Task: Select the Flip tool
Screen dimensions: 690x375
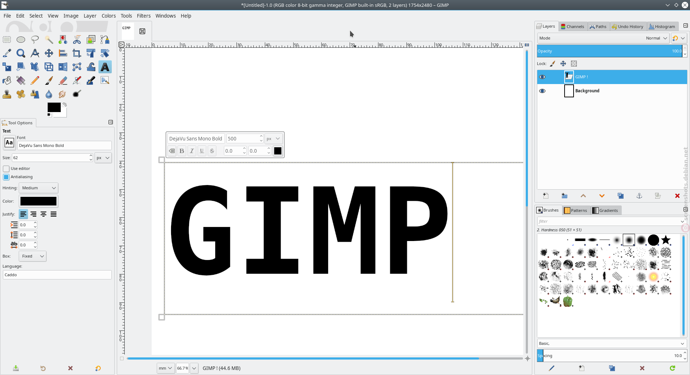Action: coord(63,67)
